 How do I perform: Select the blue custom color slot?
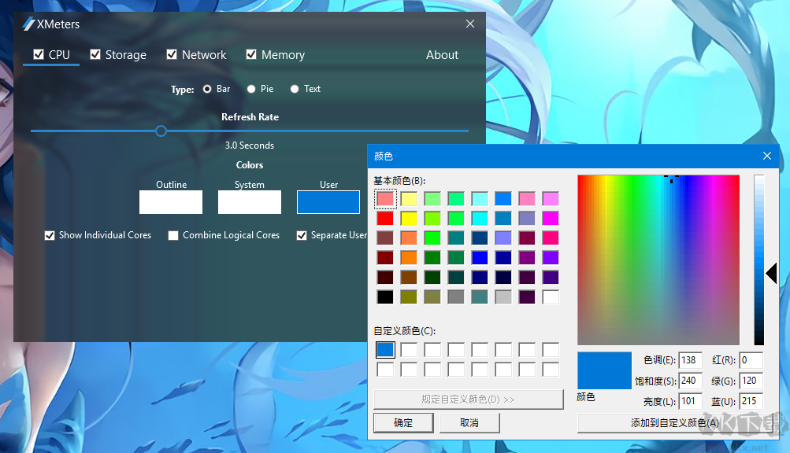tap(385, 350)
